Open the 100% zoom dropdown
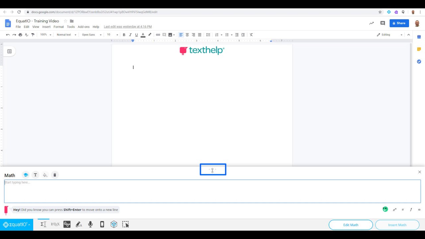This screenshot has height=239, width=425. click(46, 35)
